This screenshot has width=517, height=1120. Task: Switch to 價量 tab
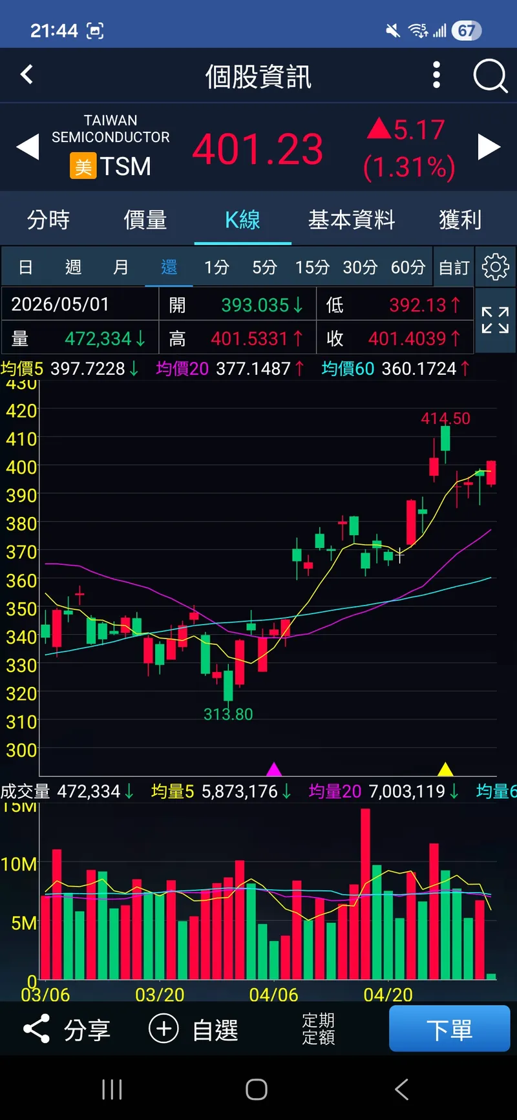tap(145, 220)
